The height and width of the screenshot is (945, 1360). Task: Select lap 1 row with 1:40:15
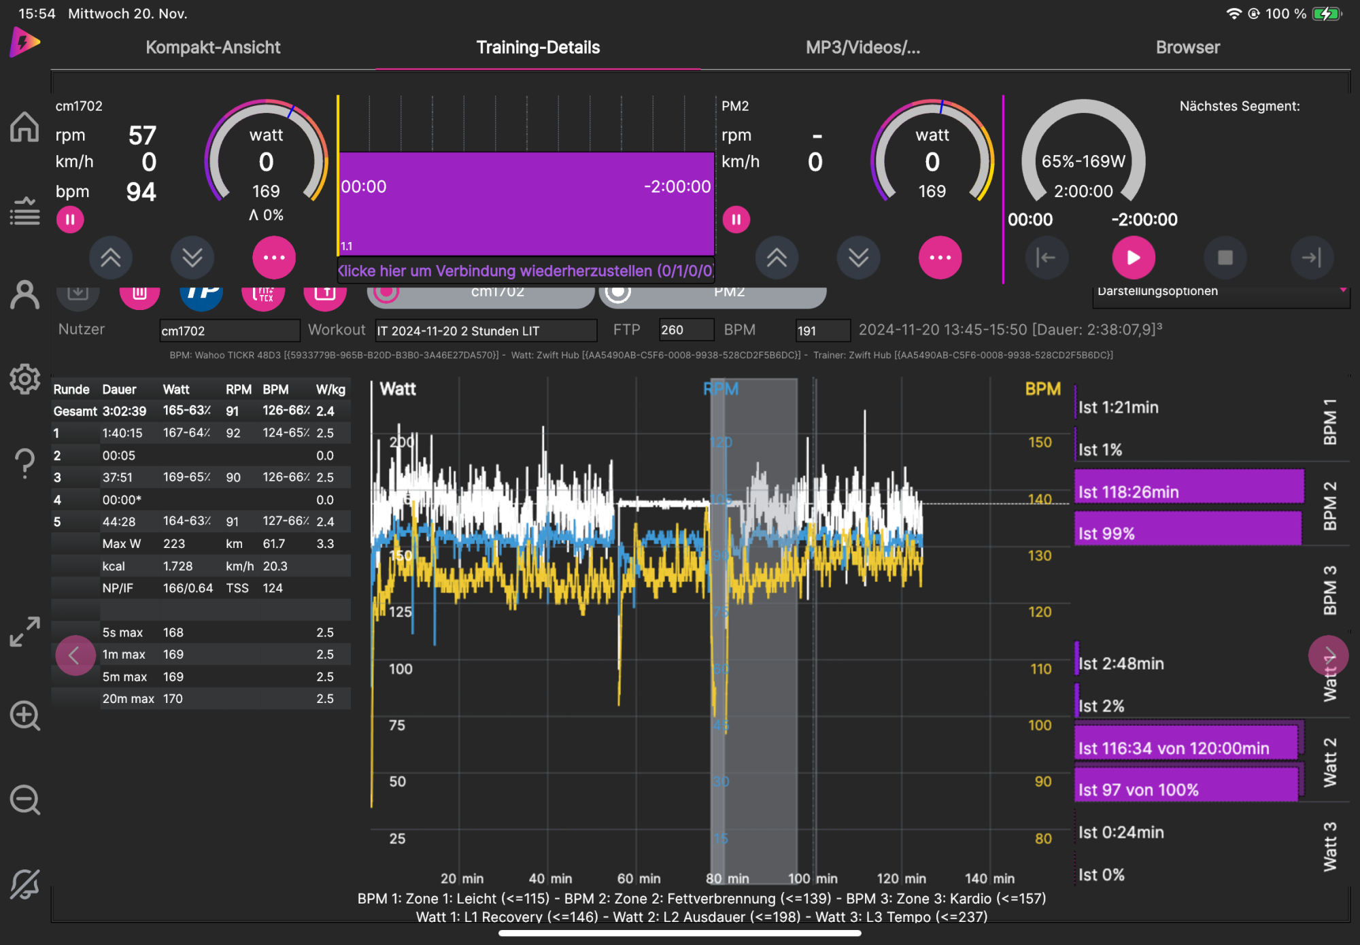pyautogui.click(x=201, y=433)
